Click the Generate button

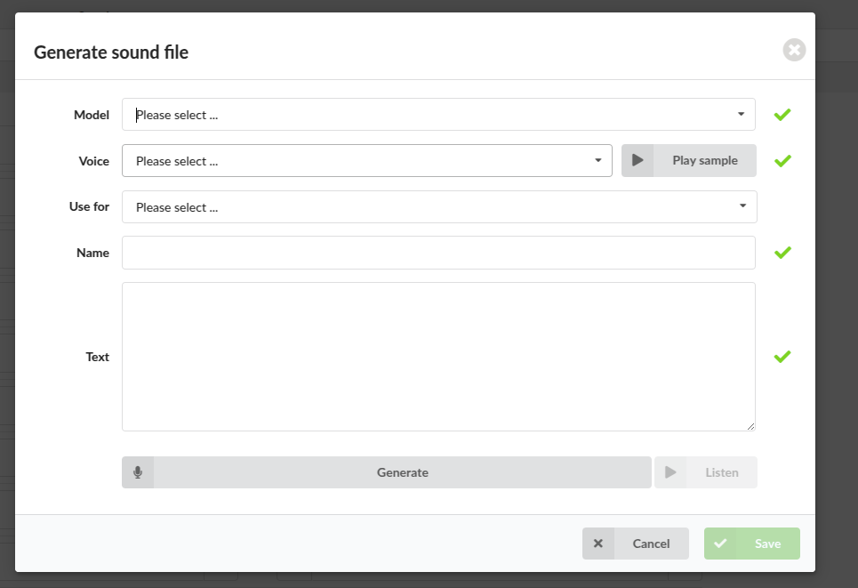point(386,472)
